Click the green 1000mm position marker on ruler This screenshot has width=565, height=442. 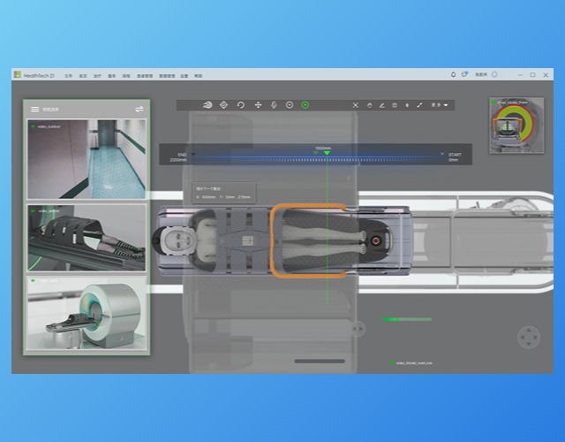(x=327, y=154)
